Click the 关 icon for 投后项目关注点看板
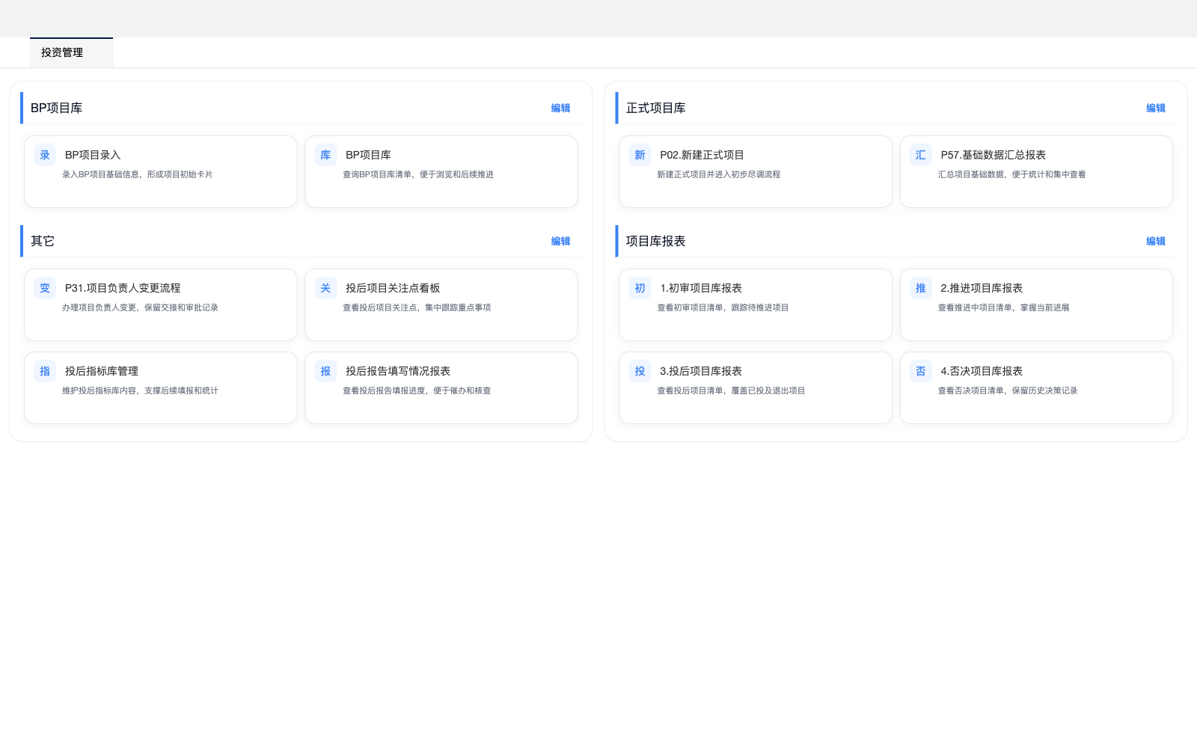Screen dimensions: 1197x748 pos(325,288)
